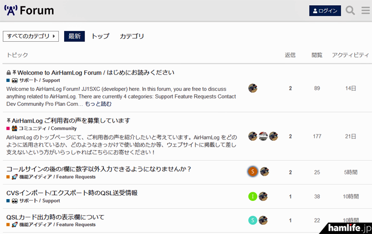Click orange S user avatar
372x234 pixels.
click(x=252, y=172)
